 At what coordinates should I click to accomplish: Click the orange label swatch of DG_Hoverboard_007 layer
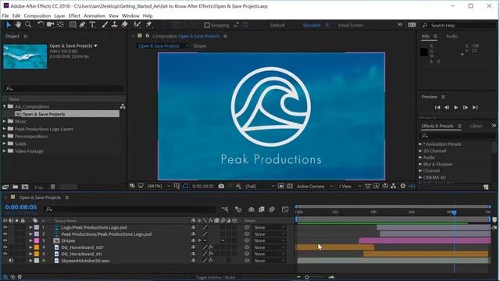point(37,247)
